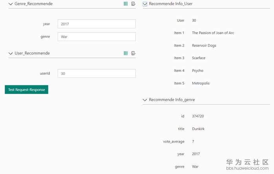Click the User_Recommende section title
274x174 pixels.
(x=32, y=53)
